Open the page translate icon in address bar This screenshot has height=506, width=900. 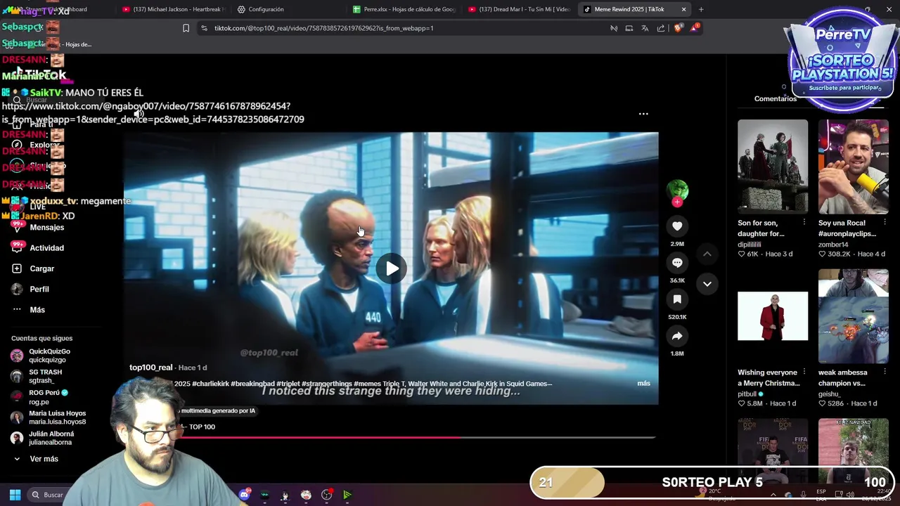(x=645, y=28)
